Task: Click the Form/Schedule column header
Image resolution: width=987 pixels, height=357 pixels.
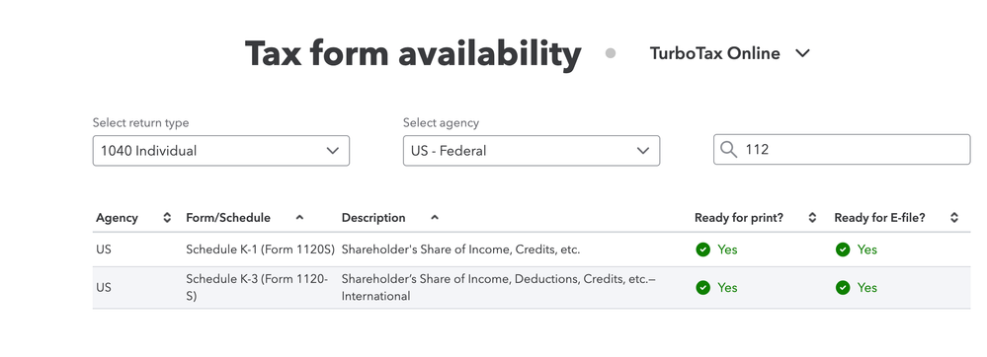Action: click(228, 218)
